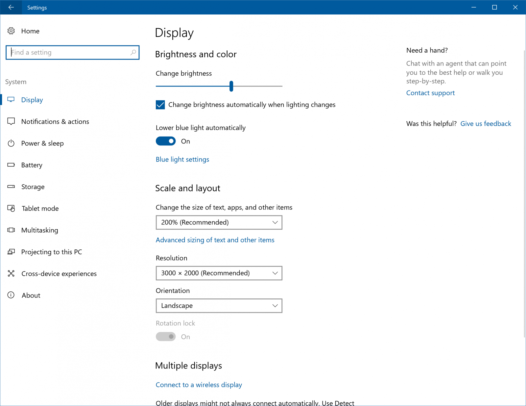Click the Projecting to this PC icon
Image resolution: width=526 pixels, height=406 pixels.
[x=12, y=252]
